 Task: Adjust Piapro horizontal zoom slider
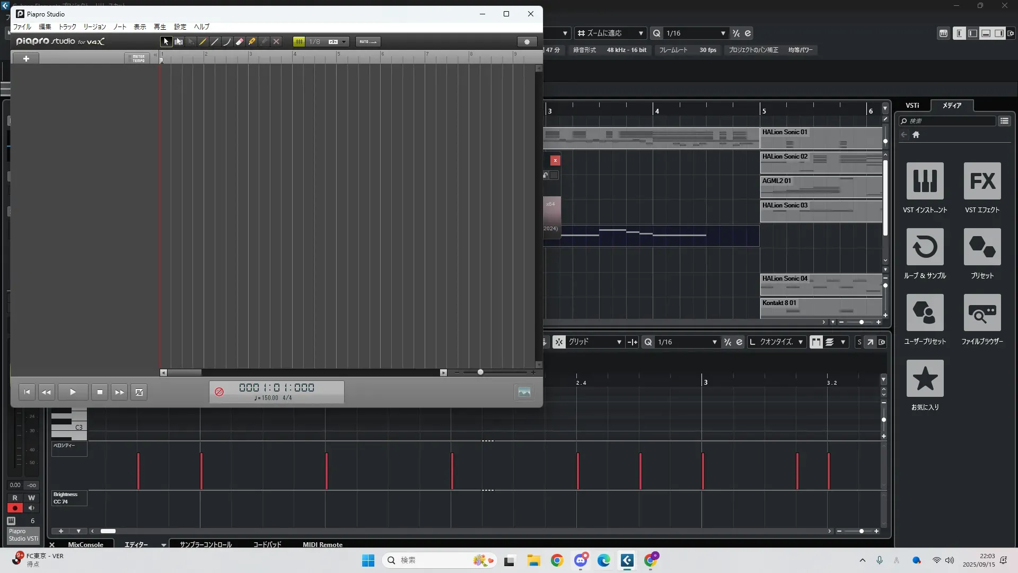tap(480, 372)
